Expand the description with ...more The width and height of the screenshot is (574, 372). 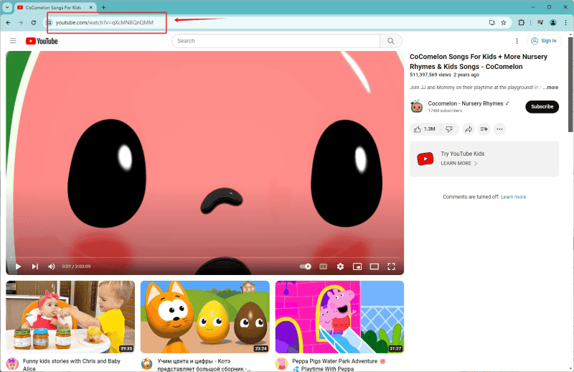550,88
